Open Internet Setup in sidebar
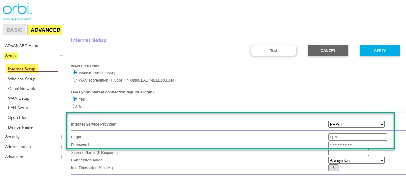 (x=22, y=69)
